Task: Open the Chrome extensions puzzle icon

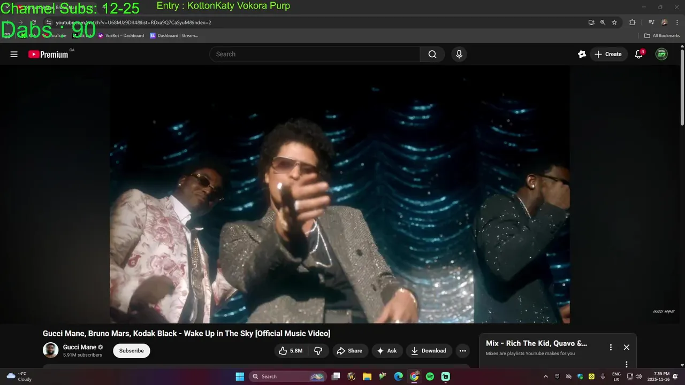Action: pyautogui.click(x=633, y=22)
